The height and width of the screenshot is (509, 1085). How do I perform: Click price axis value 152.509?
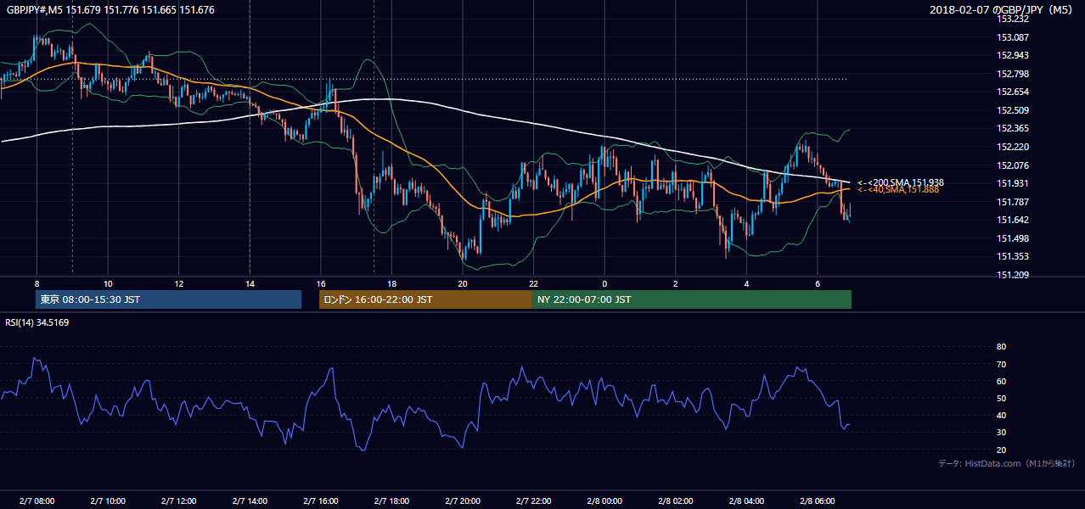[1013, 110]
